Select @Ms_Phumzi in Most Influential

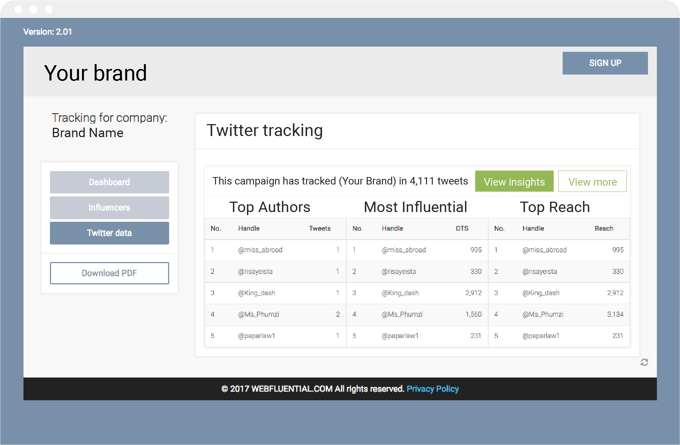pos(402,314)
